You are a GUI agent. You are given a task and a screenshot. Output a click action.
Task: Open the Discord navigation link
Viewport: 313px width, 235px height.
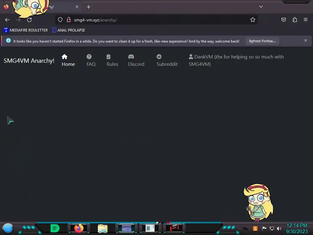[x=136, y=60]
